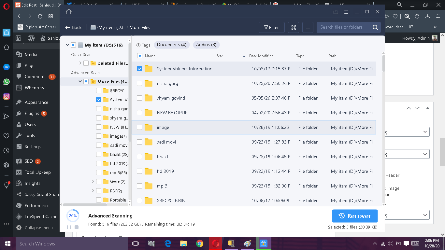Click the file list vertical scrollbar
445x250 pixels.
coord(383,63)
